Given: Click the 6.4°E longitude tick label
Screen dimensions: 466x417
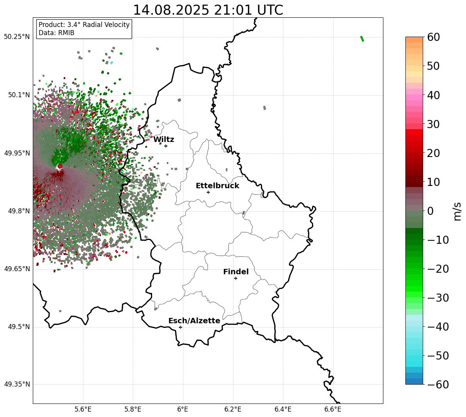Looking at the screenshot, I should tap(283, 409).
